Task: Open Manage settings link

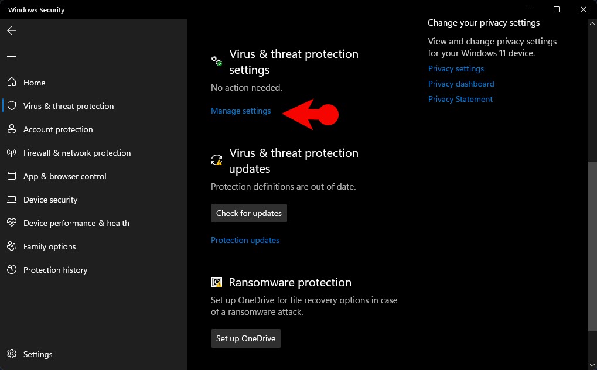Action: click(241, 111)
